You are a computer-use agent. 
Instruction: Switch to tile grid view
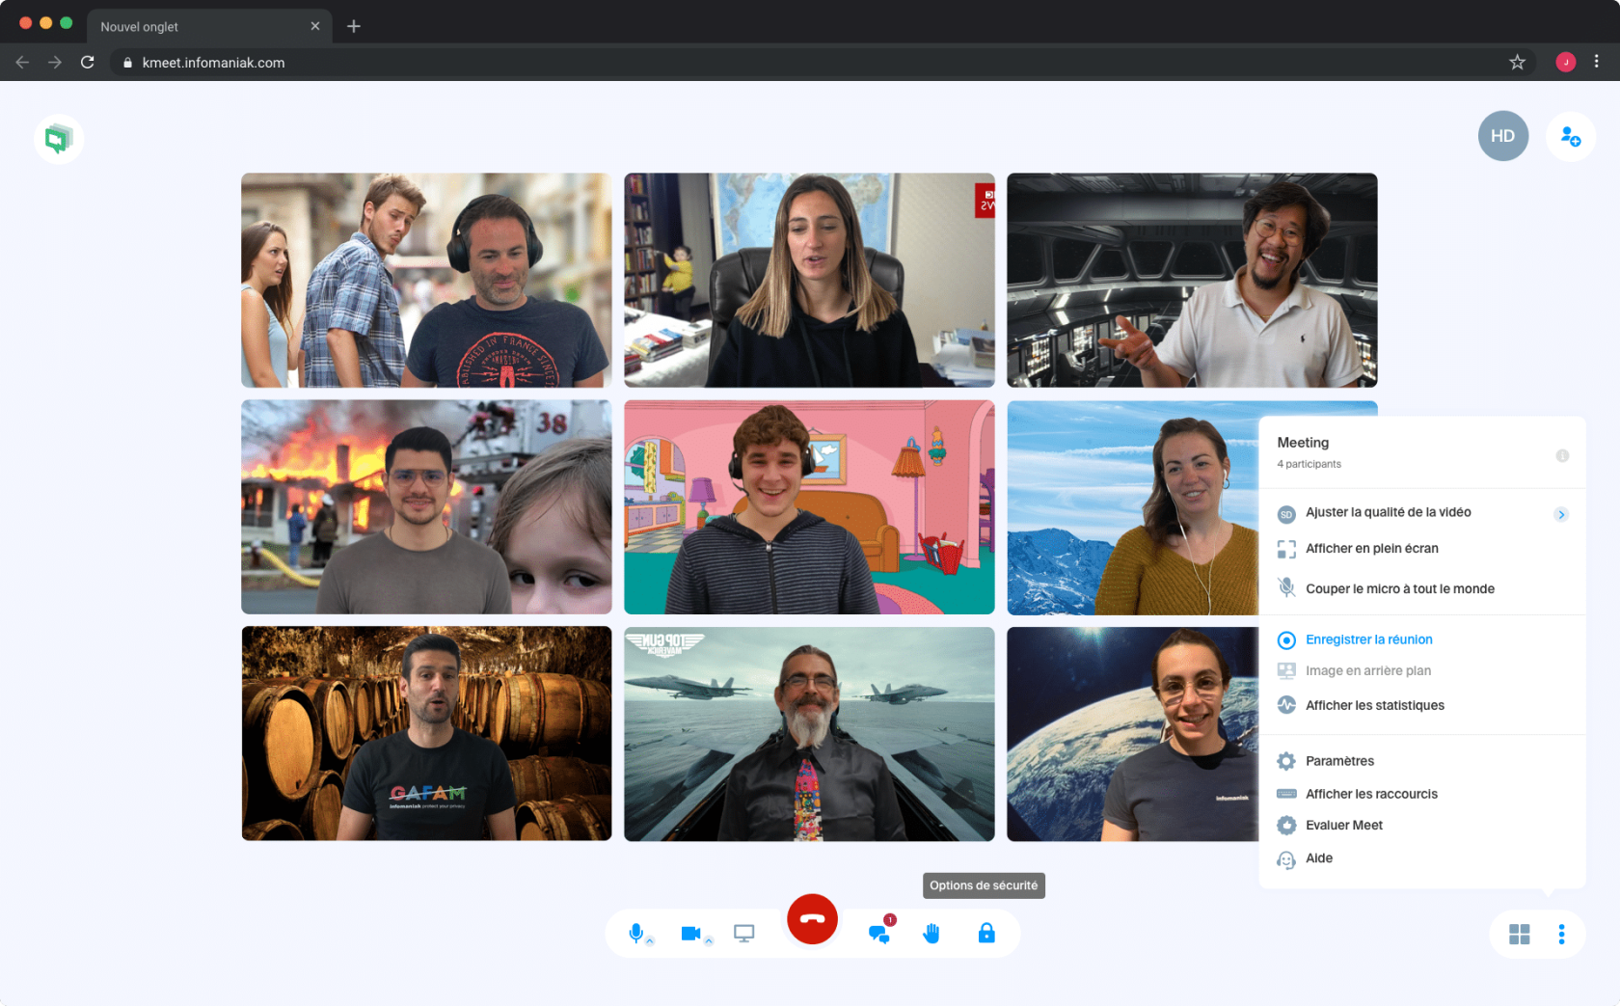1519,935
